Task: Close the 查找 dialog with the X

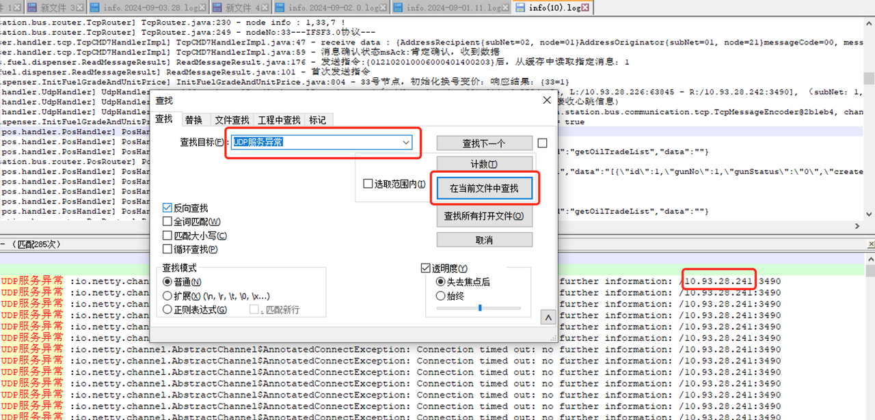Action: [x=546, y=100]
